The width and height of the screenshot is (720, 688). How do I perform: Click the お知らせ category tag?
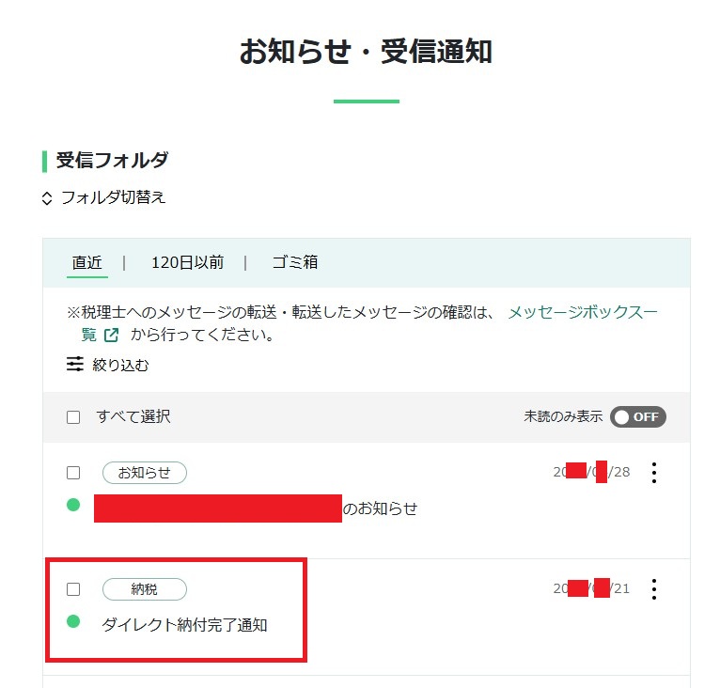145,473
